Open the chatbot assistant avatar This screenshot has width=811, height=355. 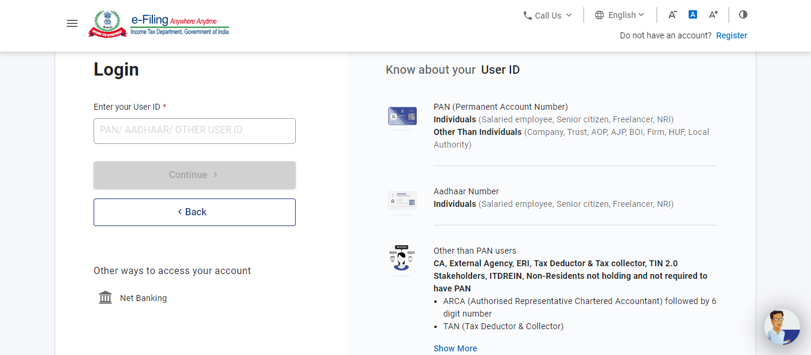[782, 327]
